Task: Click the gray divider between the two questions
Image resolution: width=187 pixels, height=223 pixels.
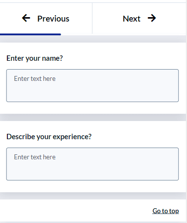Action: pos(93,117)
